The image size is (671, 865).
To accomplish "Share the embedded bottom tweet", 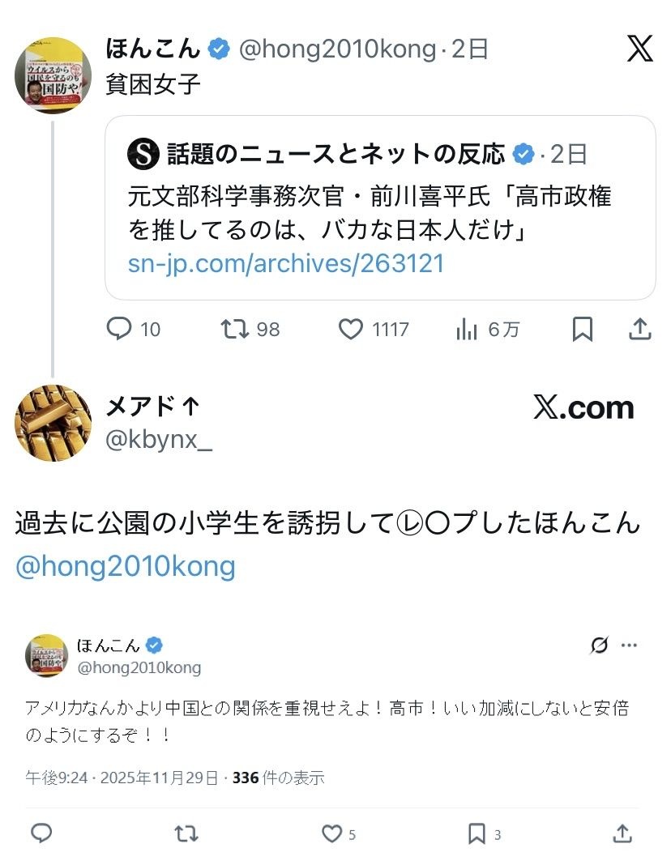I will tap(622, 833).
